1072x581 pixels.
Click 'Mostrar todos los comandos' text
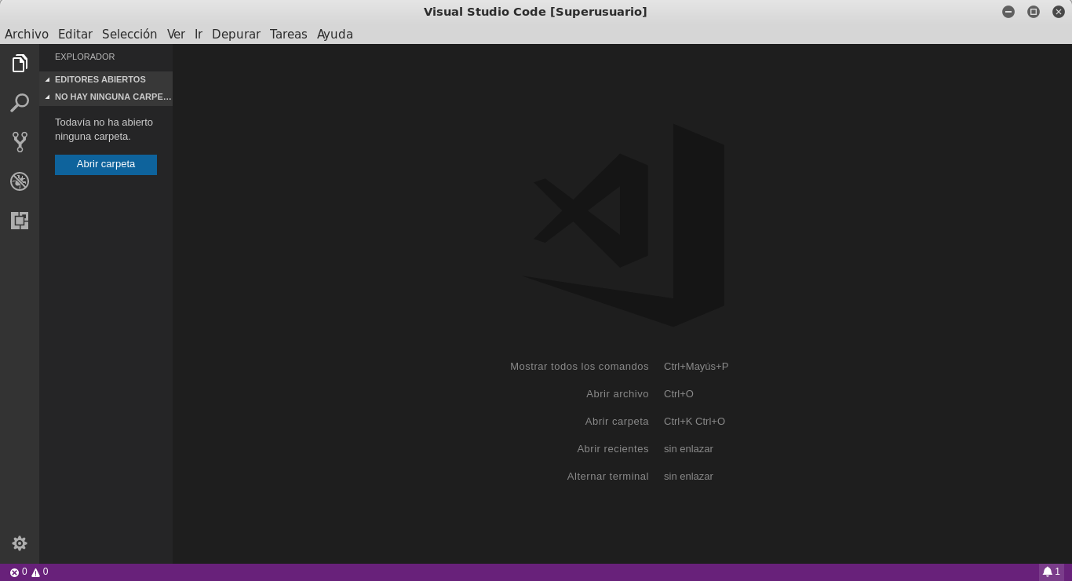(x=579, y=367)
